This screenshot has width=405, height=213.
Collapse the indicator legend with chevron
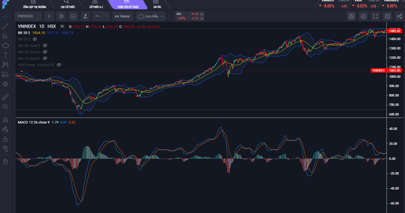point(22,71)
